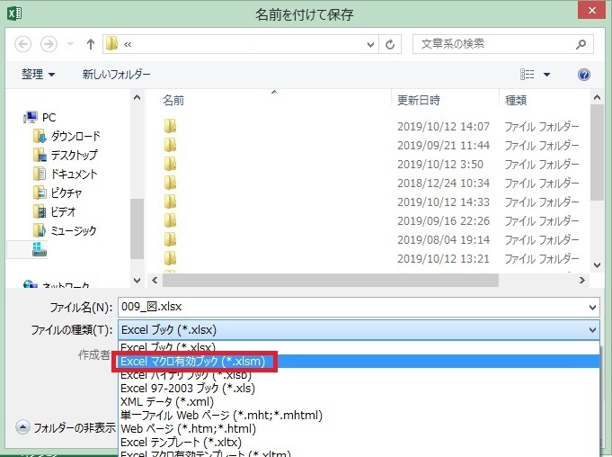
Task: Open recent locations dropdown arrow
Action: point(71,44)
